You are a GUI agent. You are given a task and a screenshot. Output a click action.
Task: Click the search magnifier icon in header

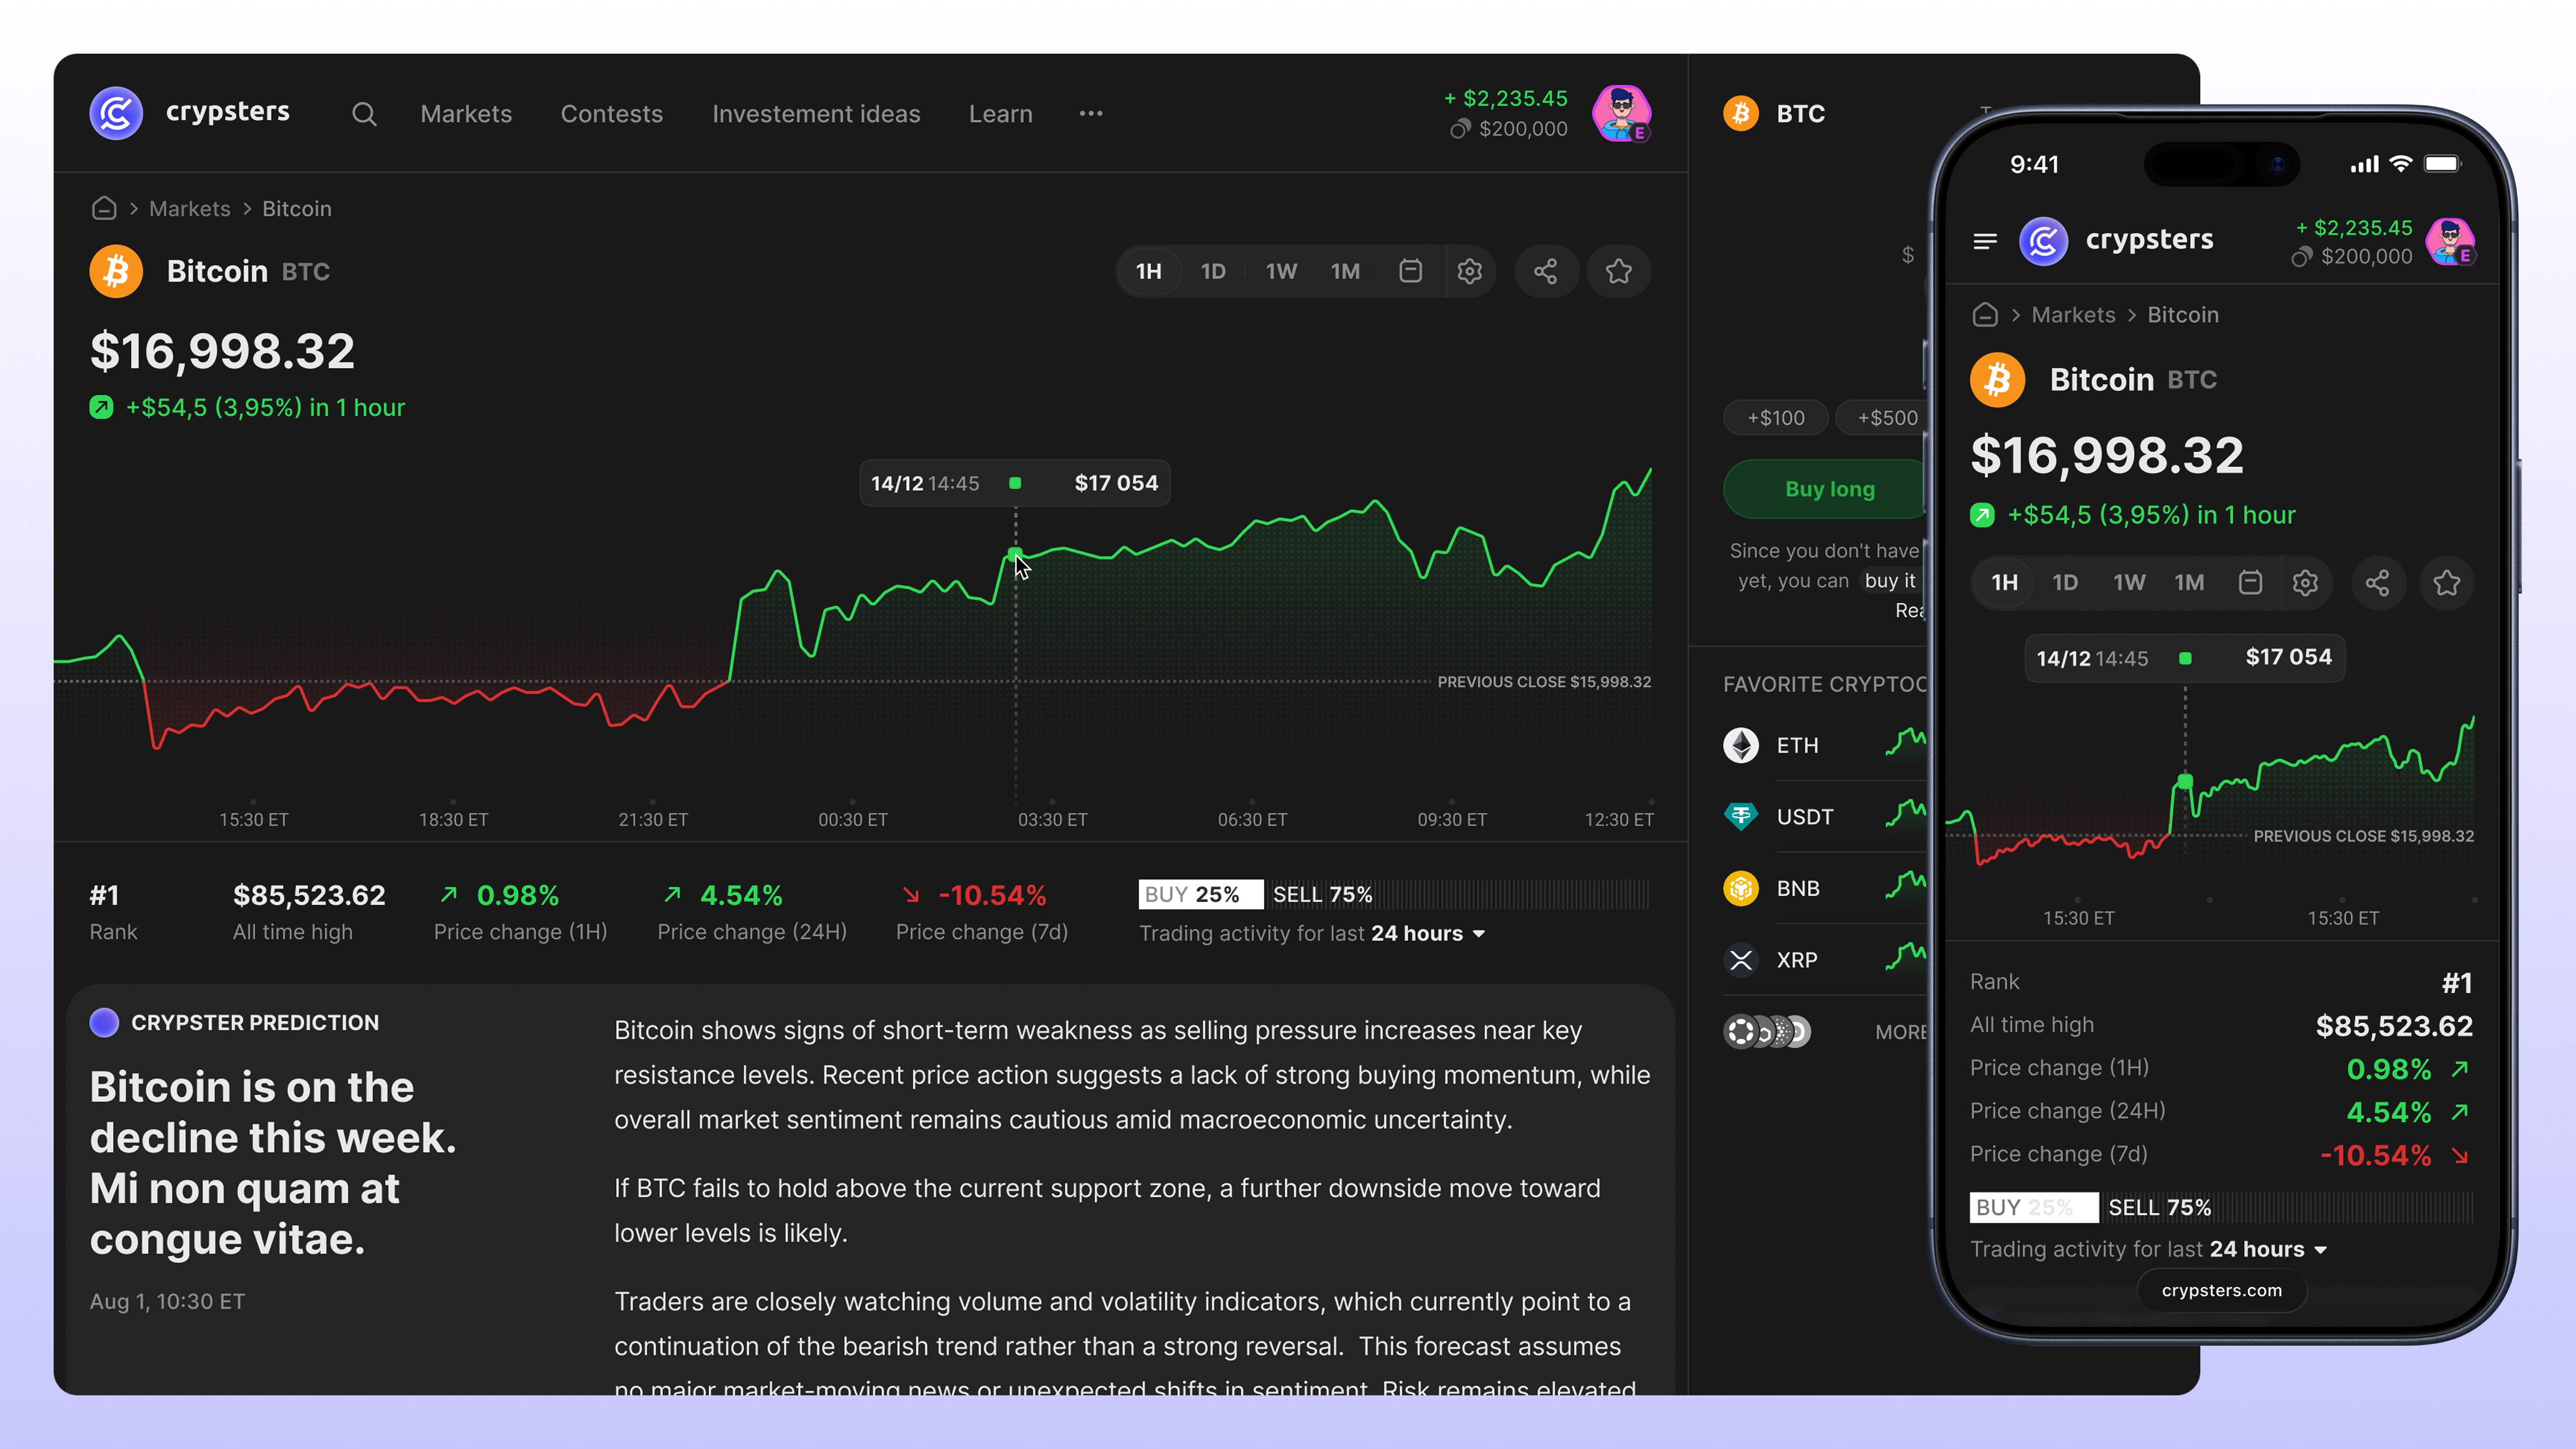pyautogui.click(x=364, y=114)
